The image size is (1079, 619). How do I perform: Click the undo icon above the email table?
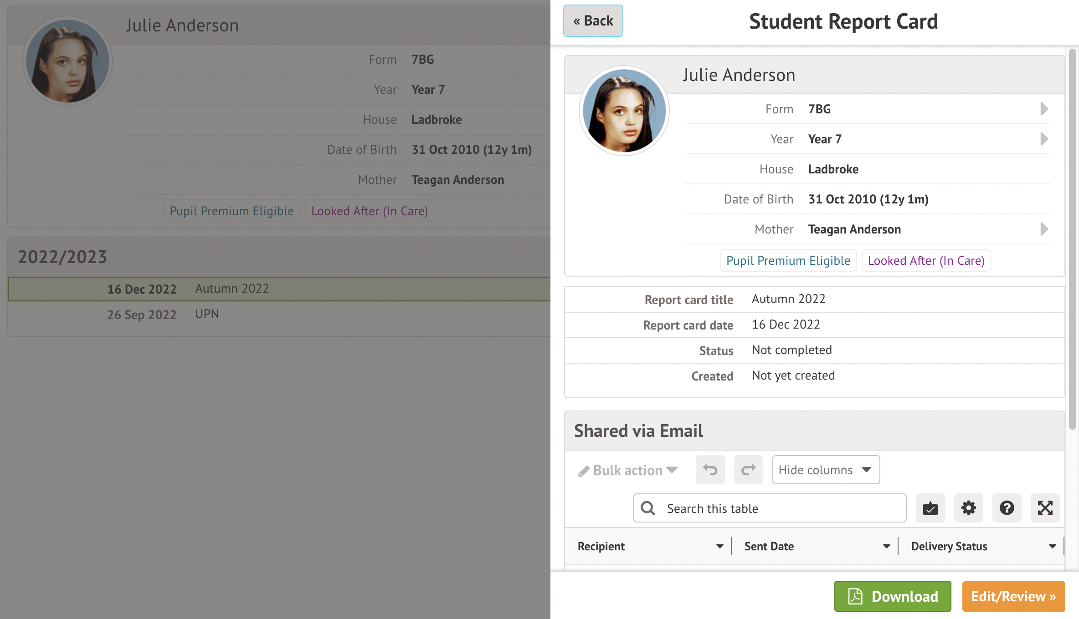click(710, 470)
